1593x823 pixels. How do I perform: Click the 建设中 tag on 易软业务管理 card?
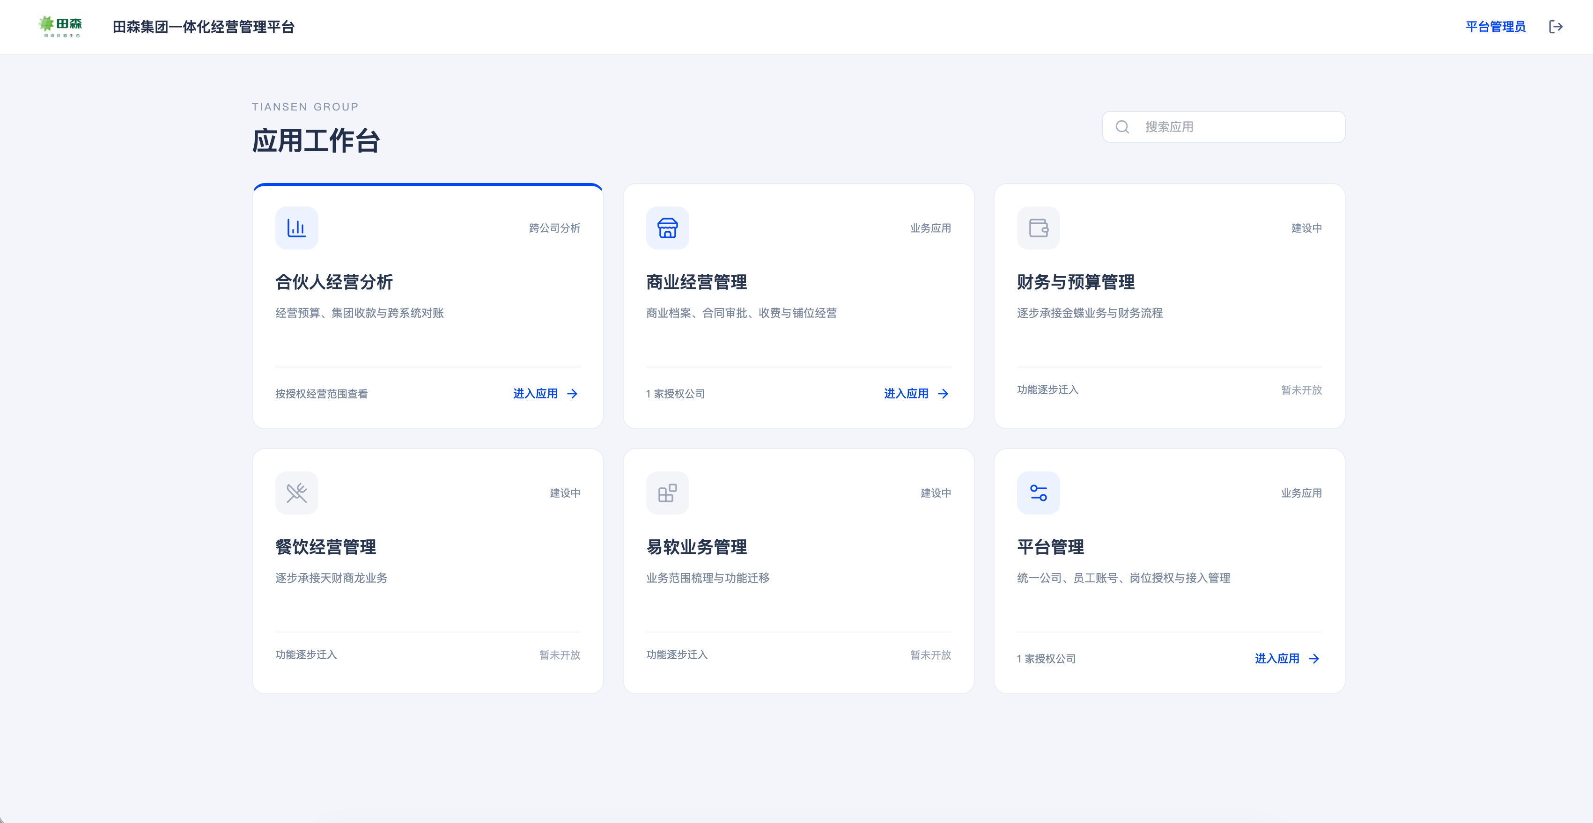click(936, 493)
